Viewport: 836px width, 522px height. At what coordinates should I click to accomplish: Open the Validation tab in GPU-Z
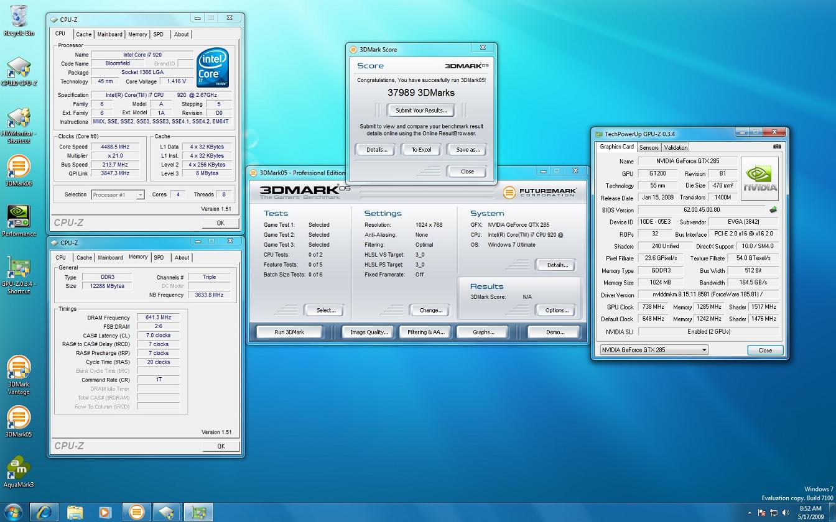676,147
